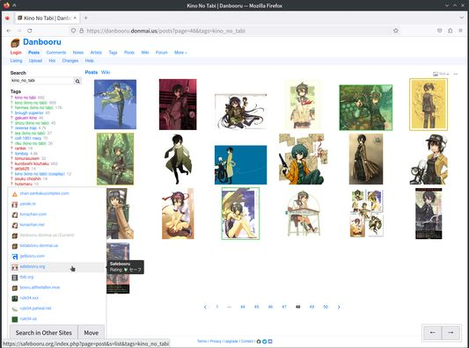
Task: Switch to the Wiki tab above thumbnails
Action: pyautogui.click(x=106, y=72)
